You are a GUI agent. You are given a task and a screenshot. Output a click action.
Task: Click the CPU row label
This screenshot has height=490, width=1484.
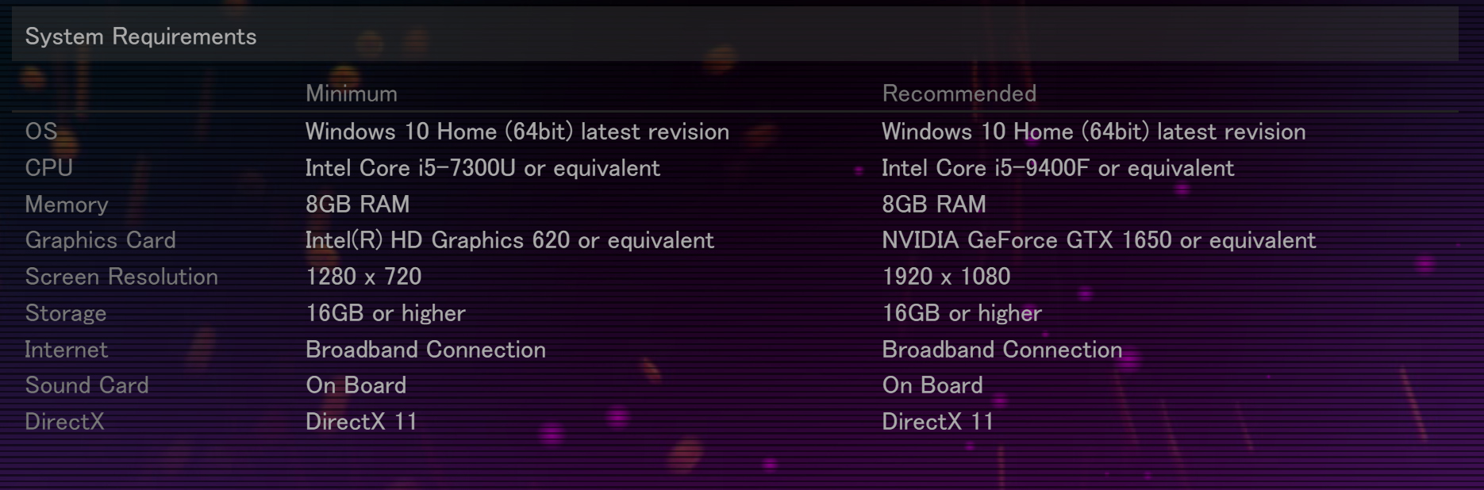[49, 167]
